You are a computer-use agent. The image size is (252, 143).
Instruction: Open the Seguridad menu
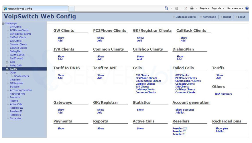218,8
